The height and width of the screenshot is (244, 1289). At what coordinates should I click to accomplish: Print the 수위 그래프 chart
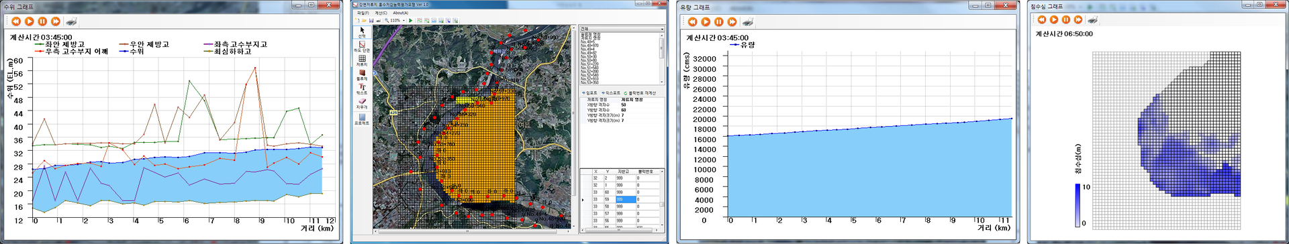[x=71, y=21]
